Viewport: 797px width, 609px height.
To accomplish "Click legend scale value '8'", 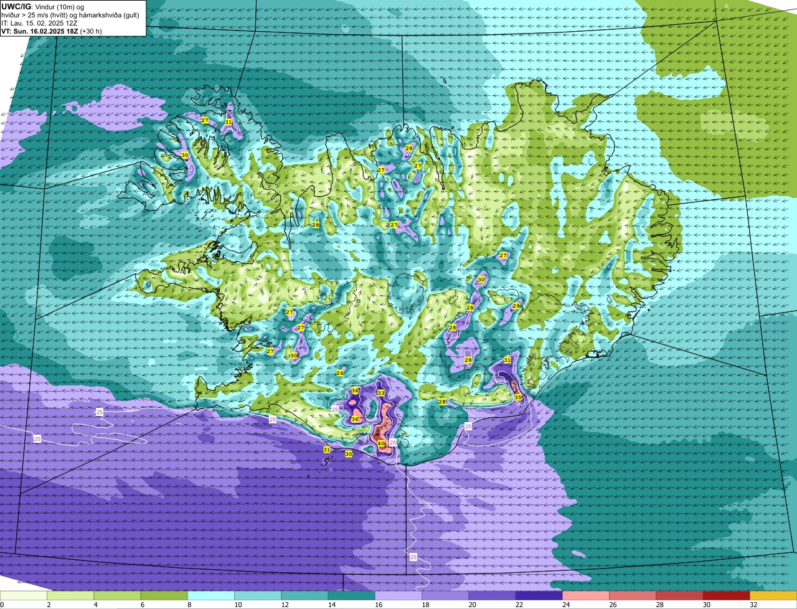I will pos(189,605).
